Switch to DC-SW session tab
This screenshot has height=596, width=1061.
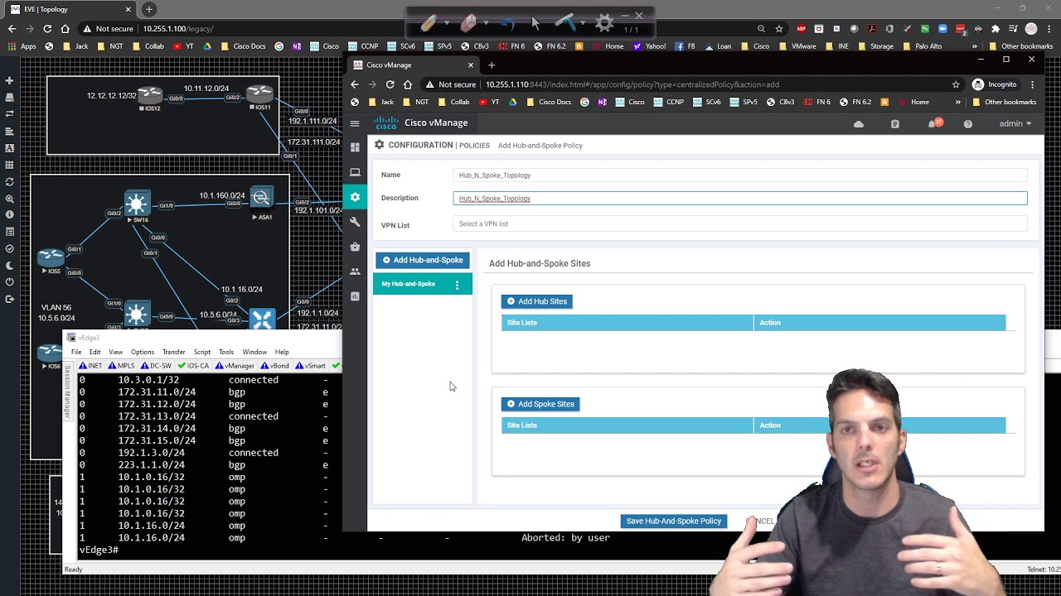[x=157, y=366]
